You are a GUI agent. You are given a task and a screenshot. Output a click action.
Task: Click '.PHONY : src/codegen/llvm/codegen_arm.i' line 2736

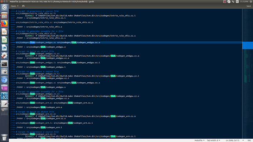[39, 127]
